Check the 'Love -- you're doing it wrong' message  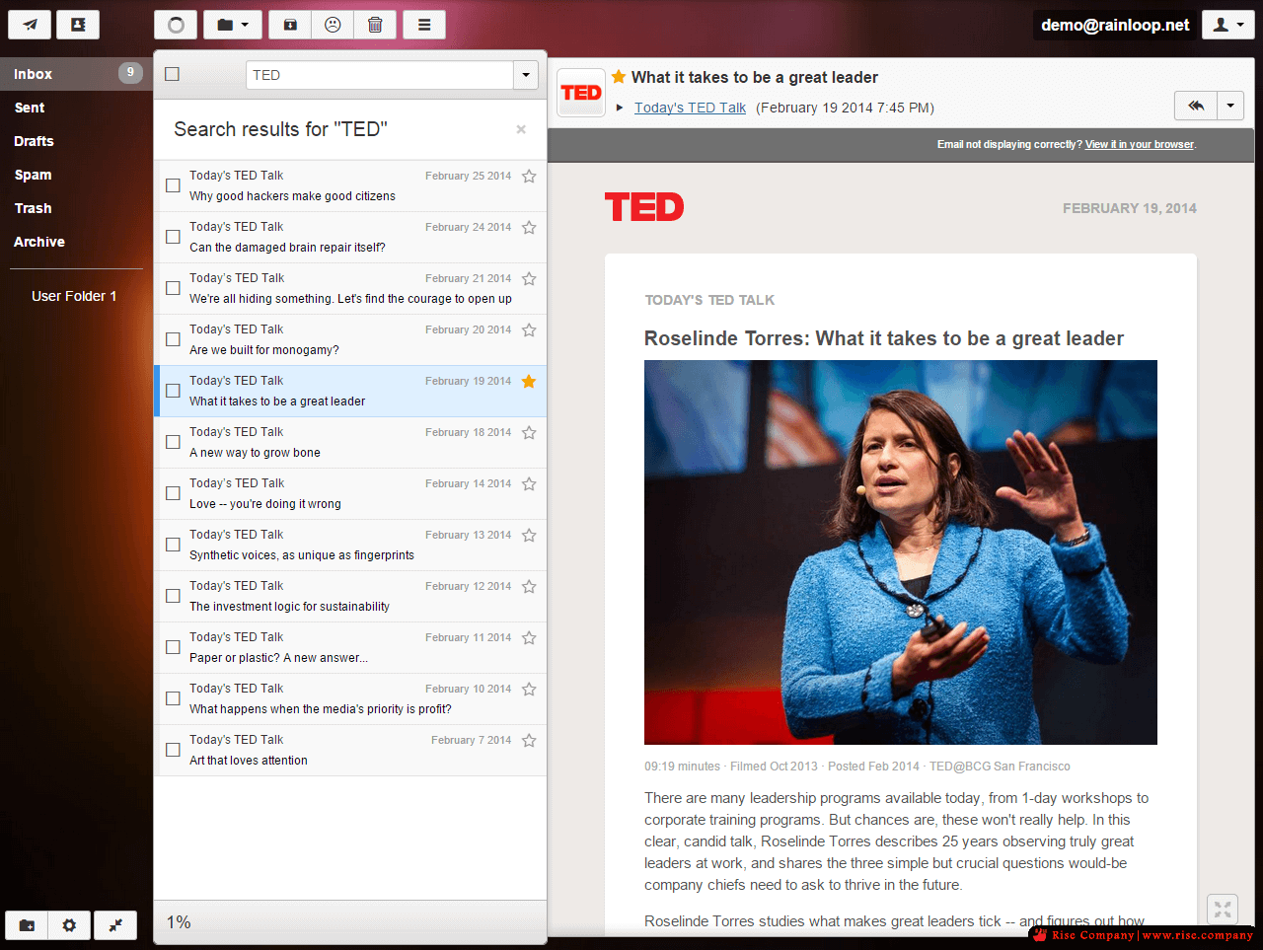coord(173,493)
